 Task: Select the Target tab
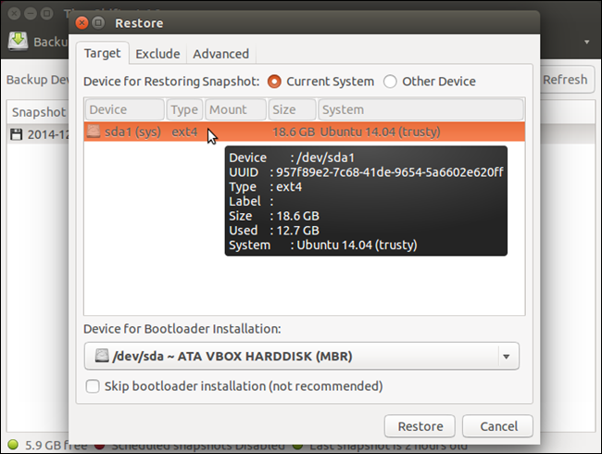[102, 53]
